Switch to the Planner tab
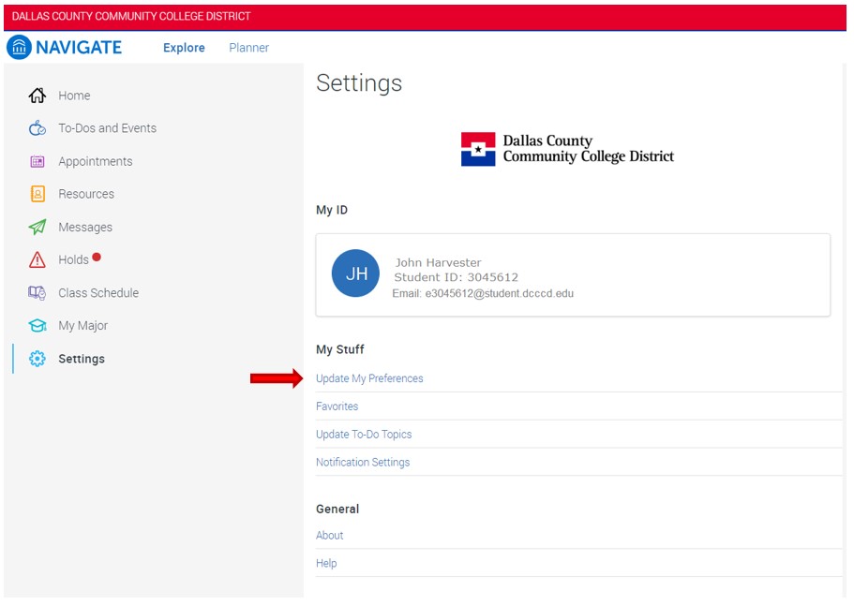854x606 pixels. coord(247,48)
